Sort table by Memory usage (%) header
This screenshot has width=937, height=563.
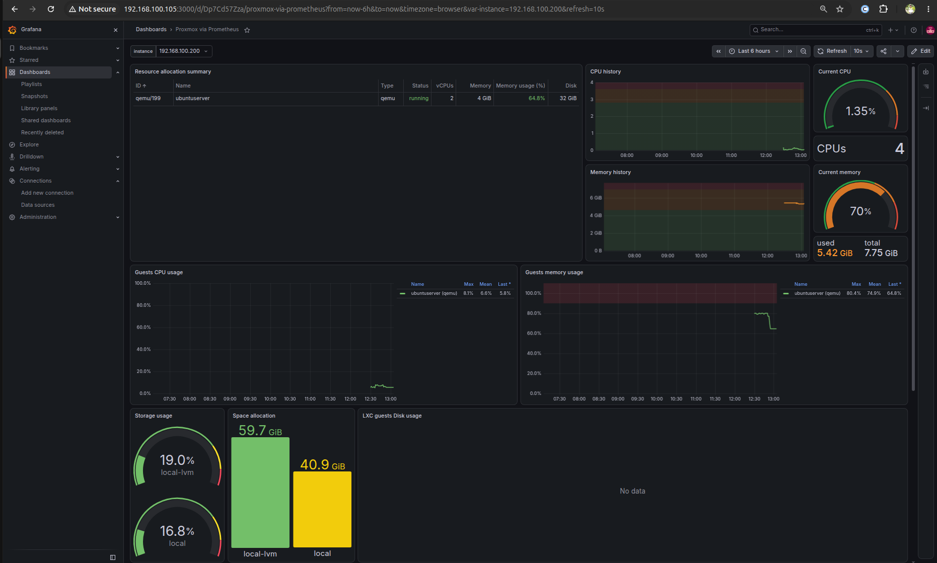(x=520, y=86)
